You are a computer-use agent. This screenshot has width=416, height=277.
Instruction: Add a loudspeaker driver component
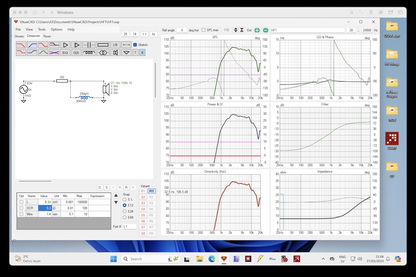(x=115, y=53)
